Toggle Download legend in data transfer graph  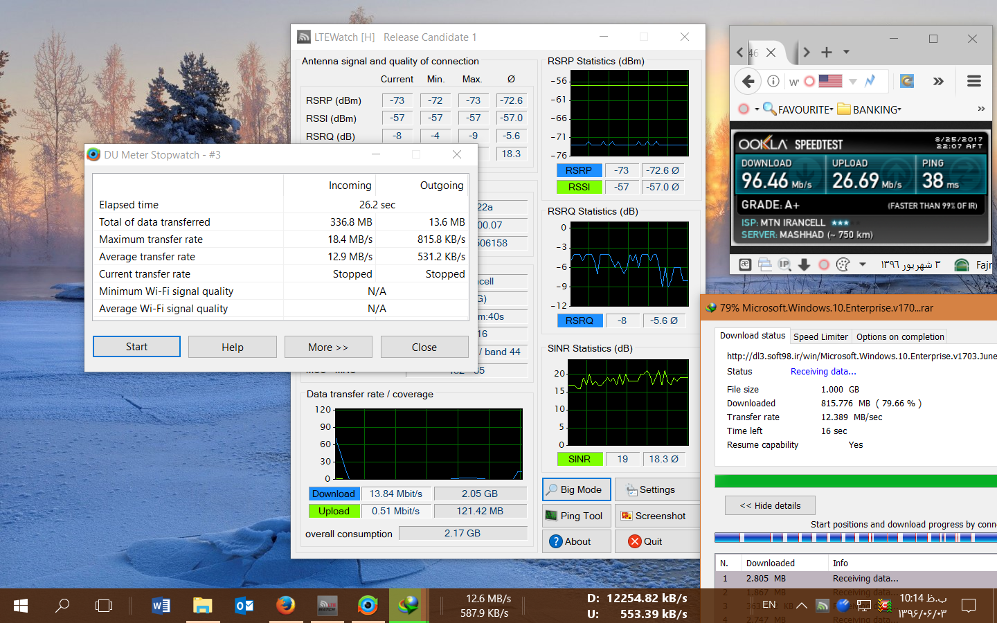pyautogui.click(x=334, y=494)
